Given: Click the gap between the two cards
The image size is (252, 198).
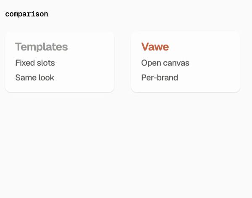Looking at the screenshot, I should click(x=123, y=62).
